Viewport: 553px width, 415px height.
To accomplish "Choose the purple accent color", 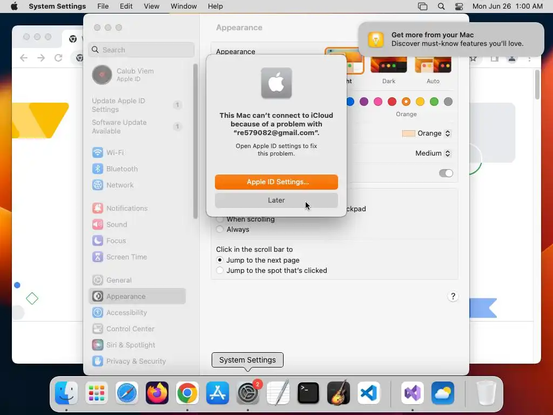I will pos(364,102).
